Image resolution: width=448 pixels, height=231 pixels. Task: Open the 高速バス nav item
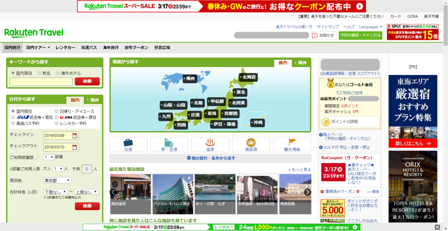(89, 48)
